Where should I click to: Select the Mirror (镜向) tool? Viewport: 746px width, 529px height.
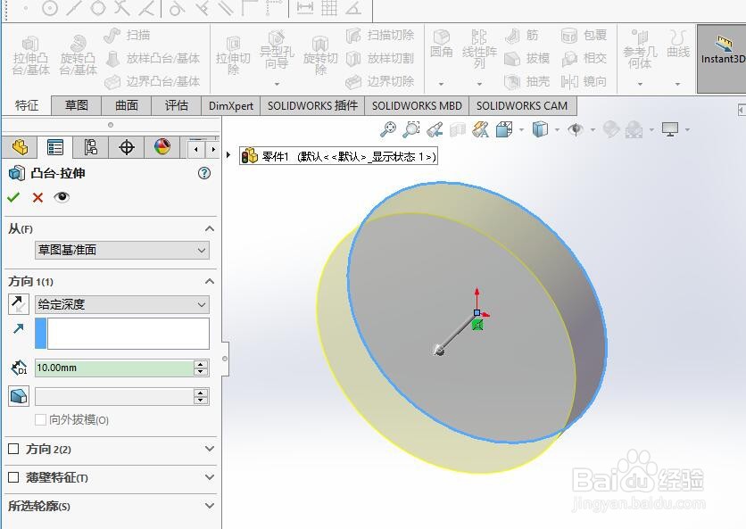coord(584,81)
